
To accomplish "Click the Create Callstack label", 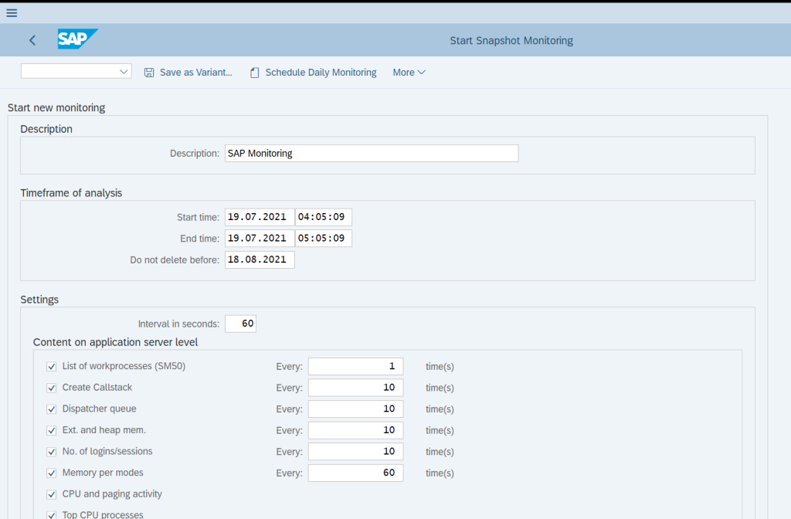I will click(97, 388).
